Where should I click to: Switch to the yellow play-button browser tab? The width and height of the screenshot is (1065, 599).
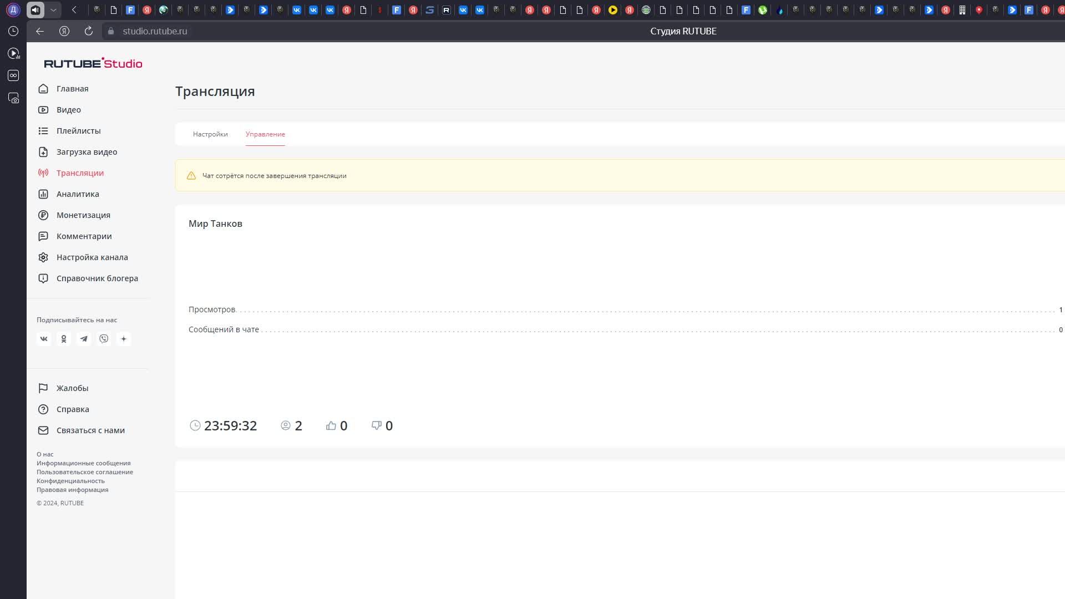613,9
